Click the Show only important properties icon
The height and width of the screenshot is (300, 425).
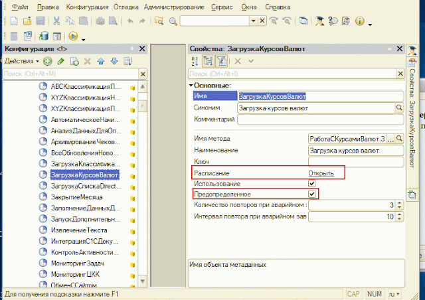pos(221,61)
